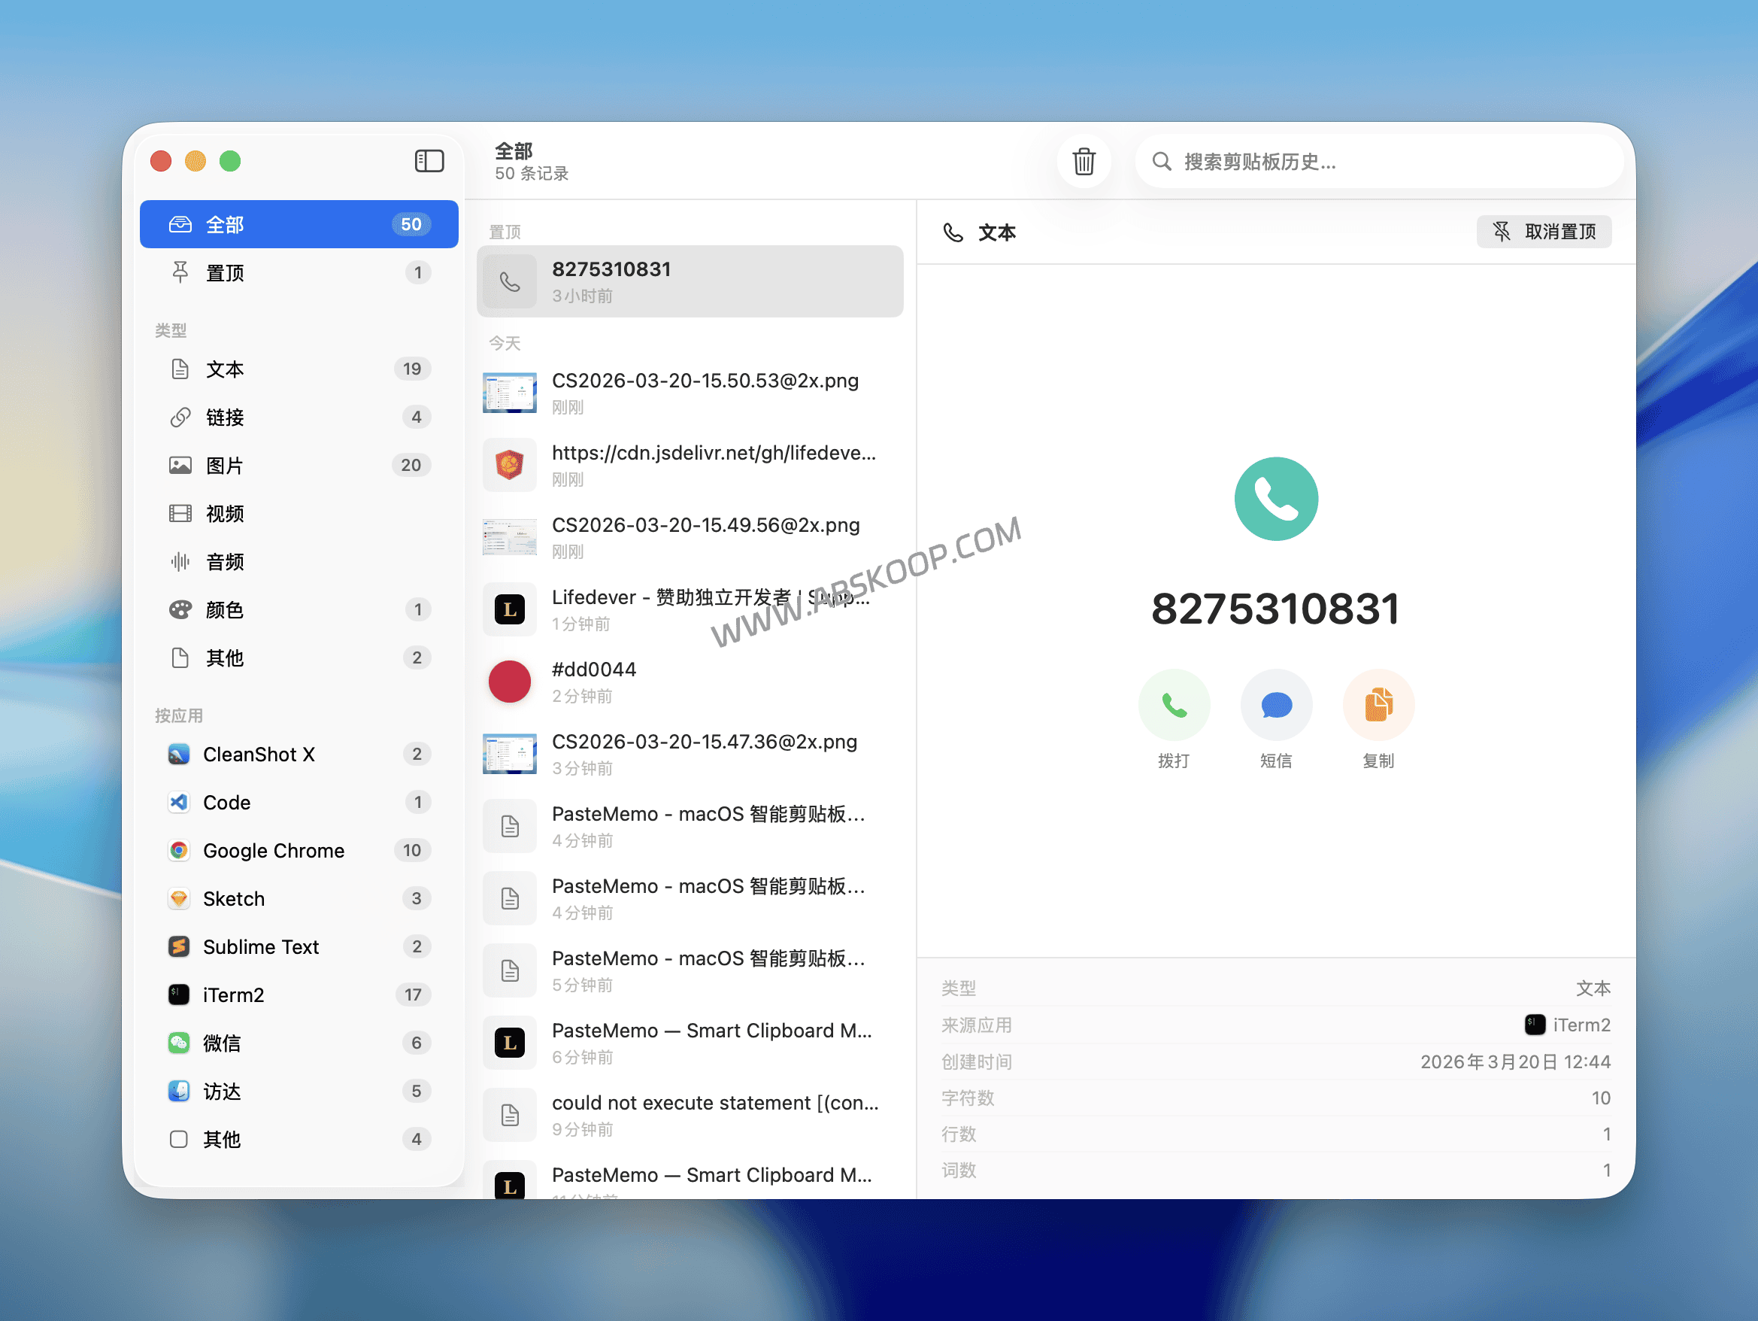The image size is (1758, 1321).
Task: Filter clips by Google Chrome
Action: point(273,850)
